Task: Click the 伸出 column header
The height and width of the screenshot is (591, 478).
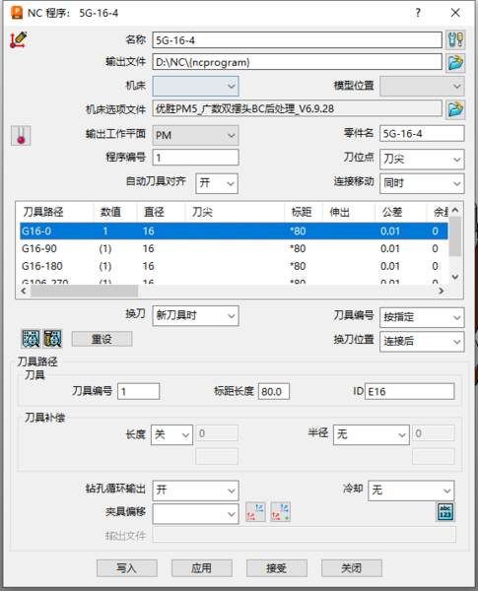Action: pos(349,212)
